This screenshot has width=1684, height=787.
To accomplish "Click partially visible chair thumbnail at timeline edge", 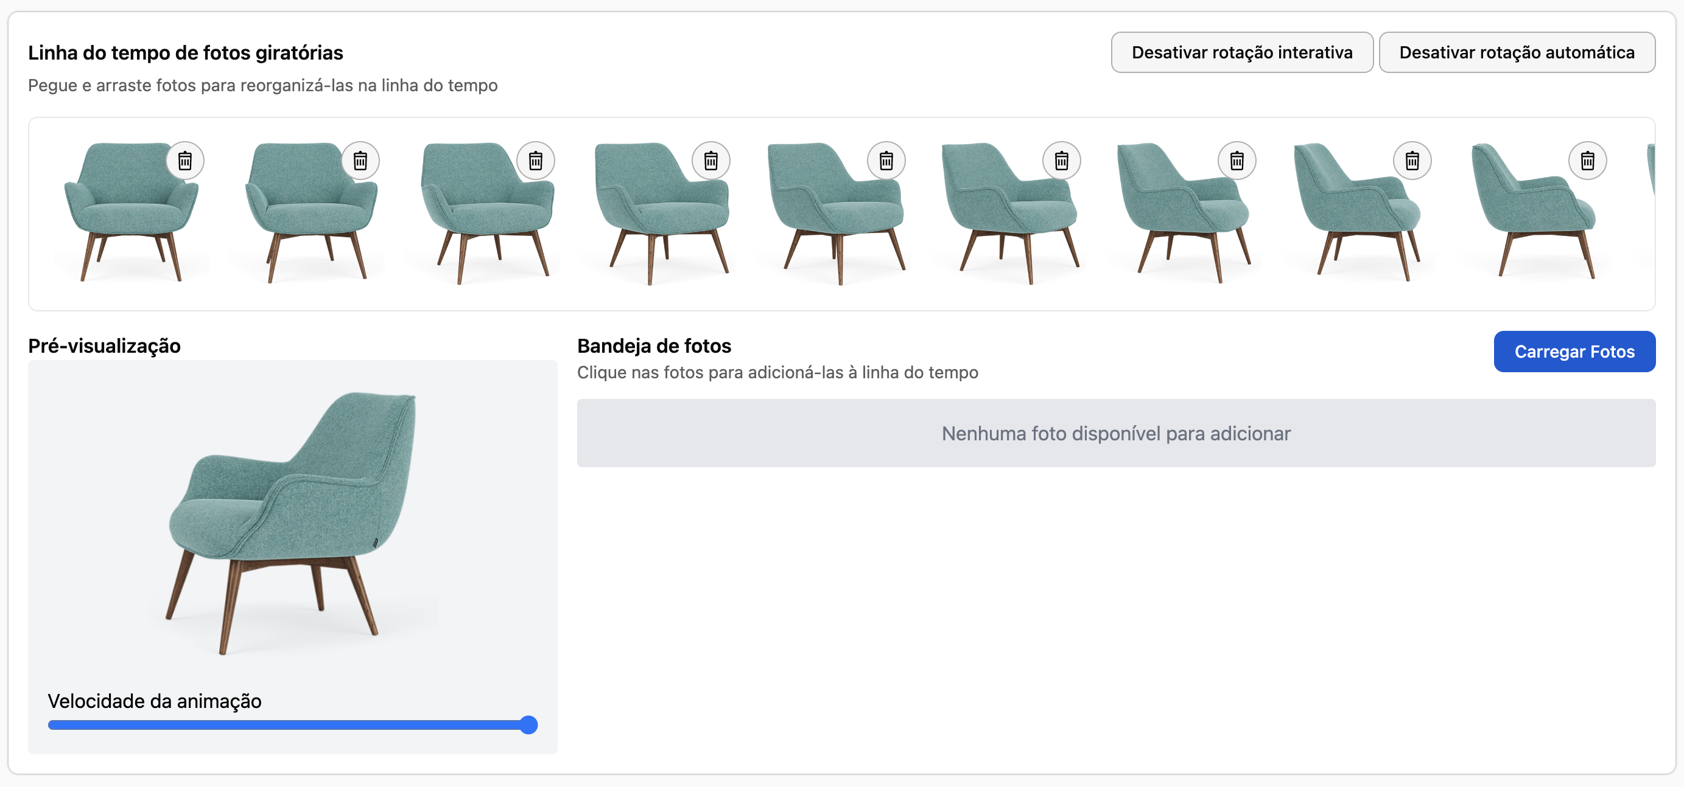I will click(x=1650, y=171).
